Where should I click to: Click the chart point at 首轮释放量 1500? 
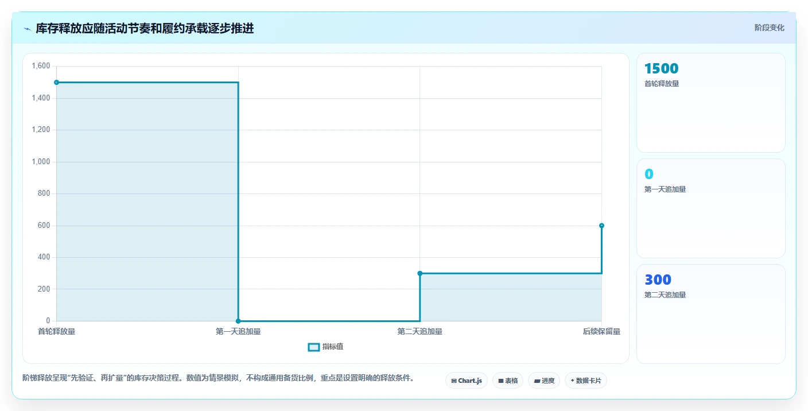56,82
